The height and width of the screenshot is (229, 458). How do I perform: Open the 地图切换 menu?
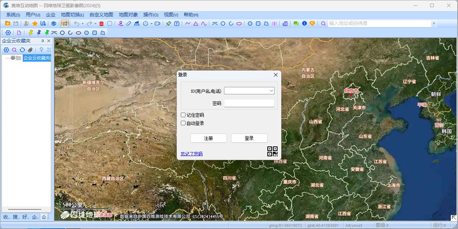[72, 15]
